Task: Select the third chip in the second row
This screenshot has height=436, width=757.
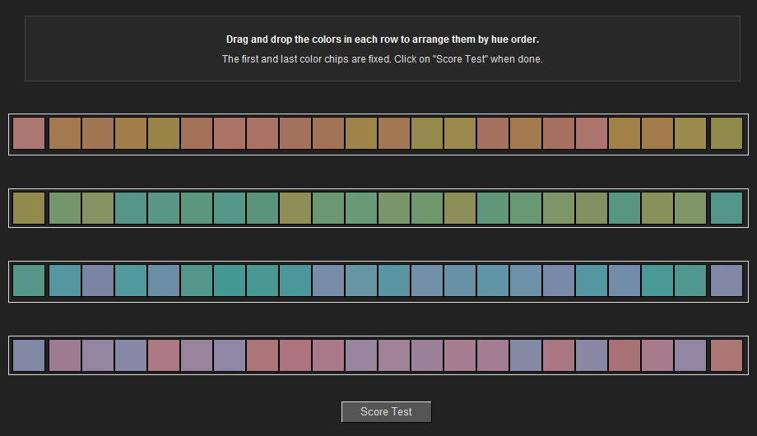Action: pyautogui.click(x=98, y=208)
